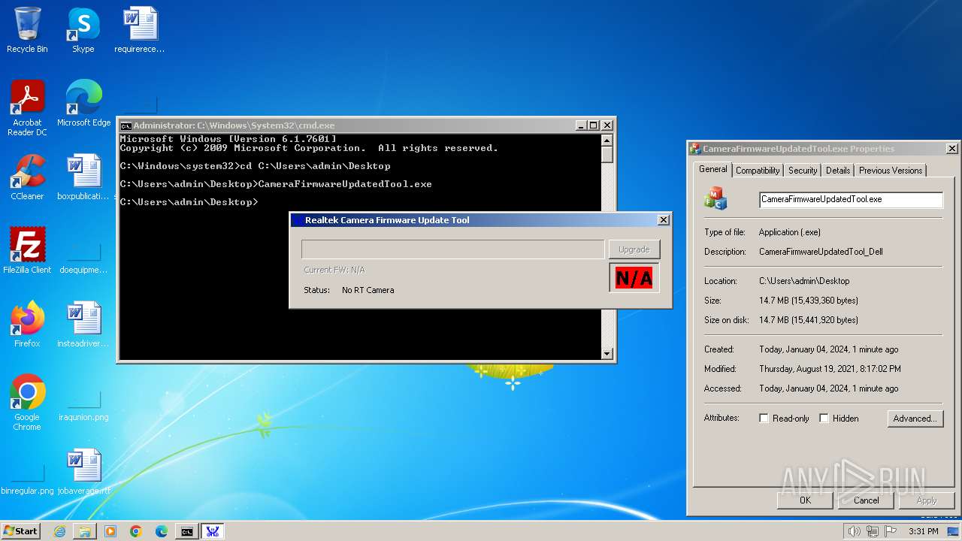Image resolution: width=962 pixels, height=541 pixels.
Task: Click the red N/A status indicator
Action: (634, 278)
